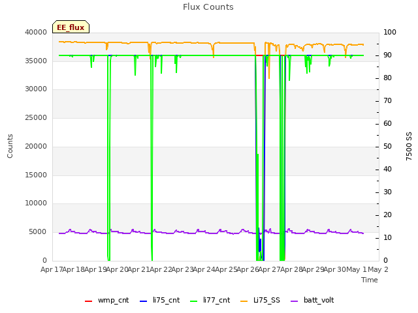Click the red wmp_cnt legend swatch
This screenshot has height=313, width=418.
88,301
